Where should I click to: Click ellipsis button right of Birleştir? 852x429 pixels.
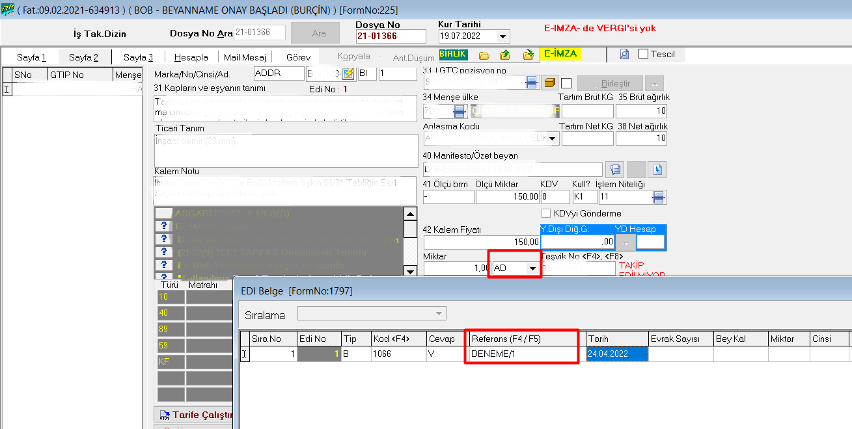coord(654,83)
